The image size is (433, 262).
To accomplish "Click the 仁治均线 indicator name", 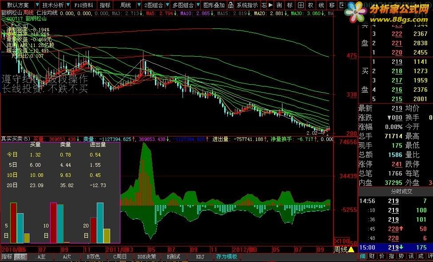I will 47,13.
